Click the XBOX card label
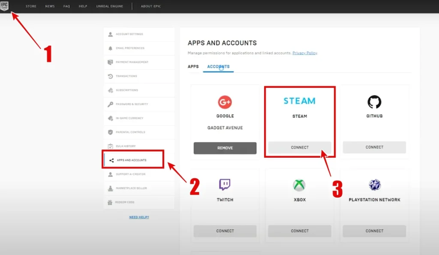 (300, 200)
